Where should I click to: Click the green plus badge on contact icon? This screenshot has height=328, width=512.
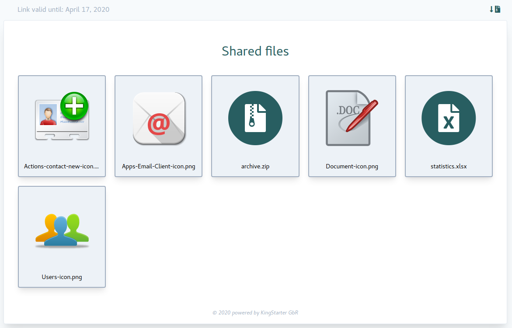click(x=74, y=106)
